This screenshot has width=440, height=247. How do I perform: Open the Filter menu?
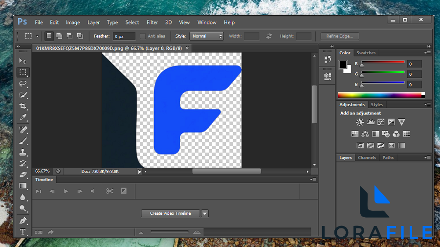(x=152, y=22)
